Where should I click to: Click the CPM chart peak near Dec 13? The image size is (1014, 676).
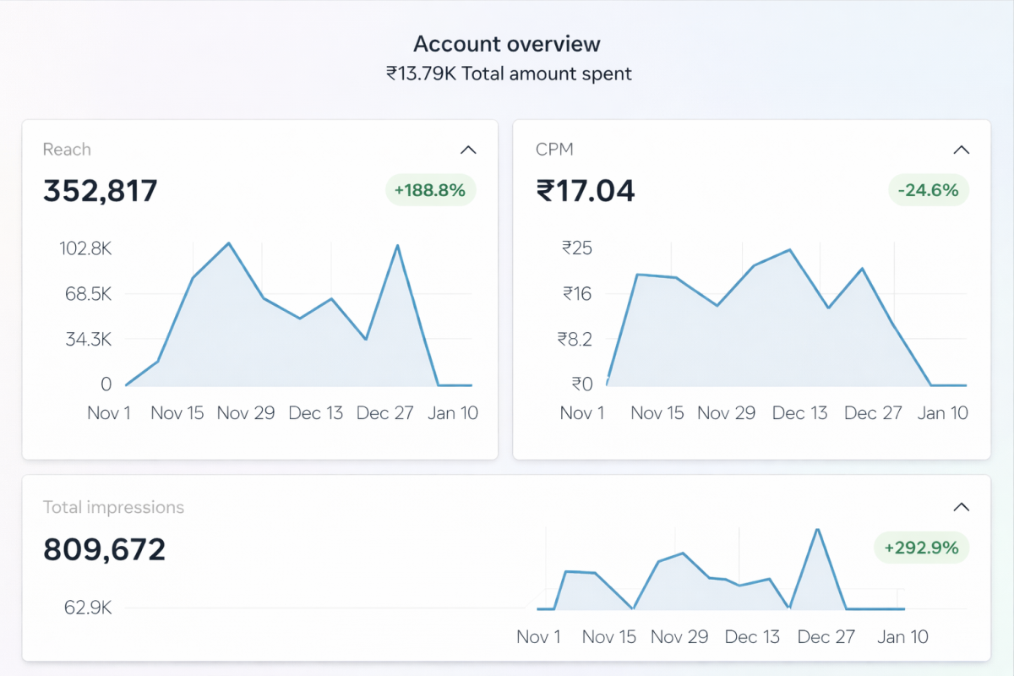790,250
